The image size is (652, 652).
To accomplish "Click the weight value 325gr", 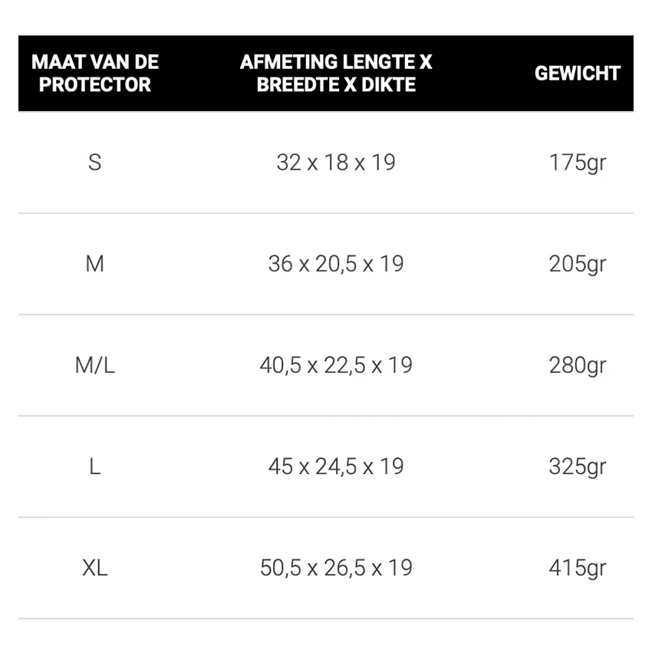I will 577,466.
